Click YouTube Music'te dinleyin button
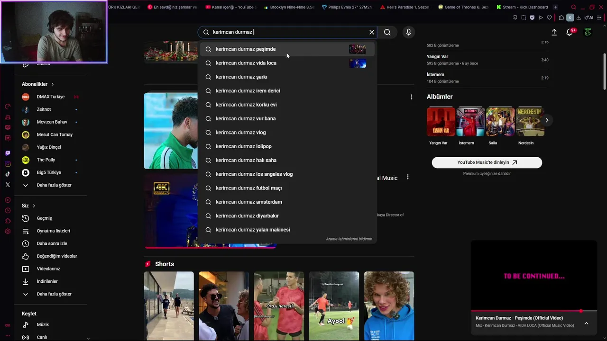This screenshot has width=607, height=341. tap(487, 162)
